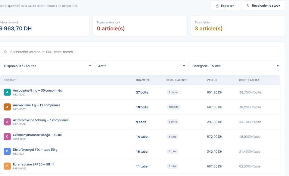The height and width of the screenshot is (176, 289).
Task: Sort by the QUANTITÉ column header
Action: click(143, 80)
